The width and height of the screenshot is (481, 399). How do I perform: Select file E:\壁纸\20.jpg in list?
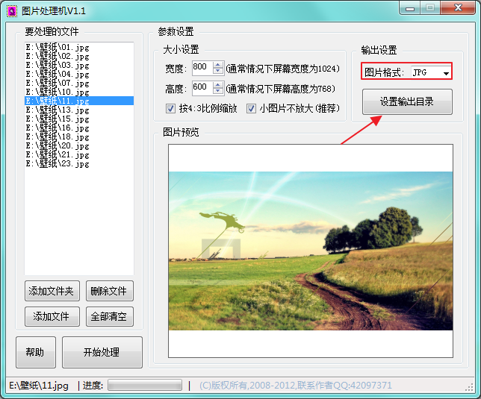[79, 145]
